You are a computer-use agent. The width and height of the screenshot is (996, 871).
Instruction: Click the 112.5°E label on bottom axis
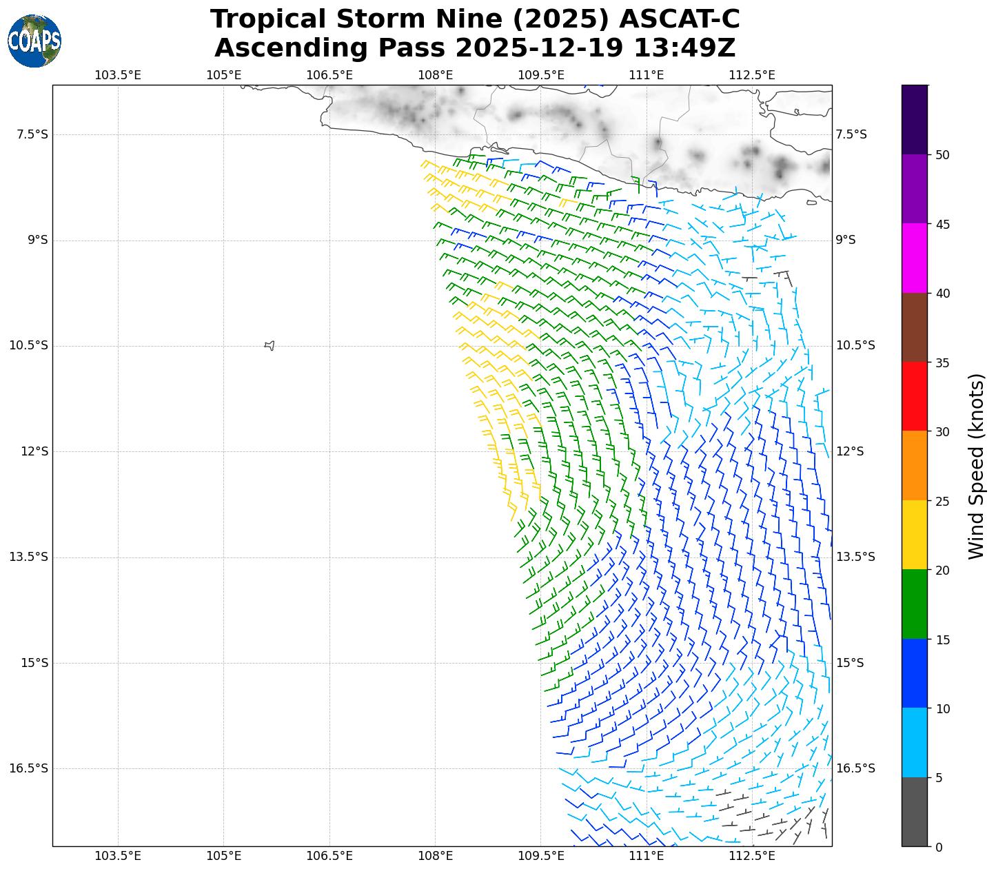(x=751, y=856)
